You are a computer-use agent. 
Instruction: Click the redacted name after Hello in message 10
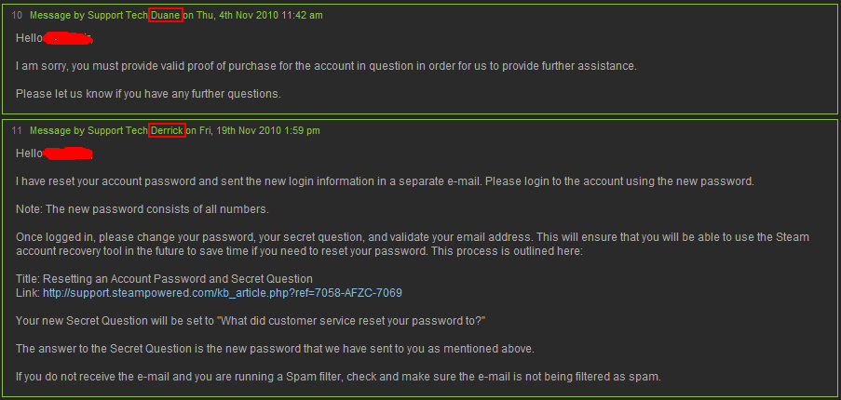point(68,38)
